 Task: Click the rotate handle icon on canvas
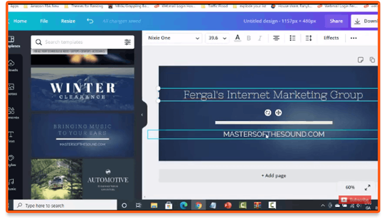point(268,113)
